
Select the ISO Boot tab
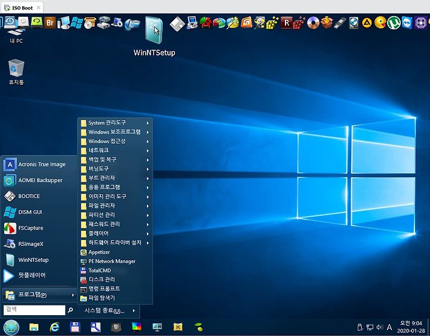point(22,8)
